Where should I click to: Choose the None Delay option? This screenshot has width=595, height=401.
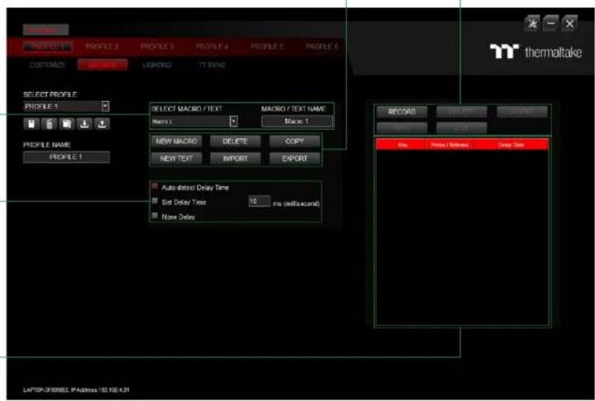click(155, 216)
